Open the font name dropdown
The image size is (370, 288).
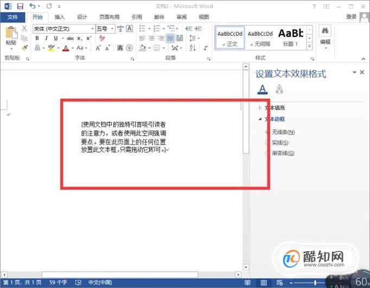tap(92, 29)
